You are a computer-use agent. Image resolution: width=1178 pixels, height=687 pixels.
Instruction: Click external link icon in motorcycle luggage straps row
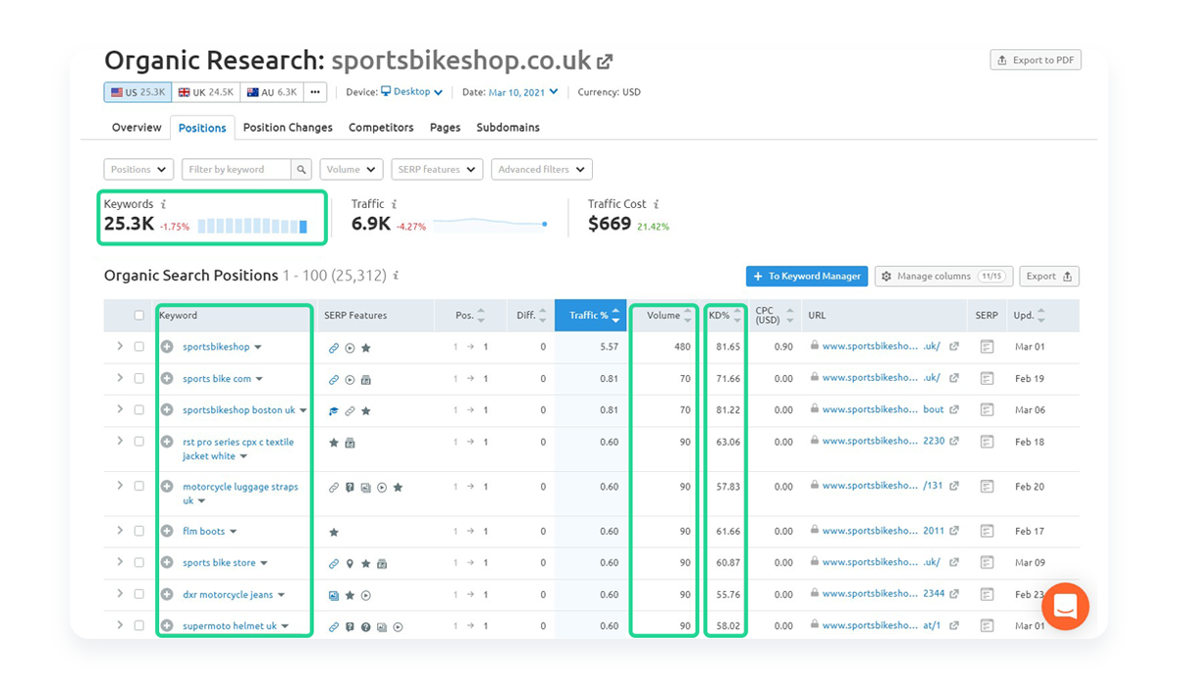click(x=953, y=485)
